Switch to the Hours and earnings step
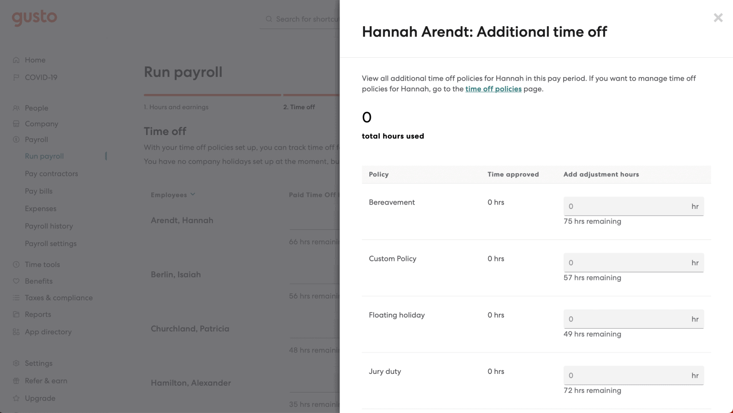 point(176,107)
